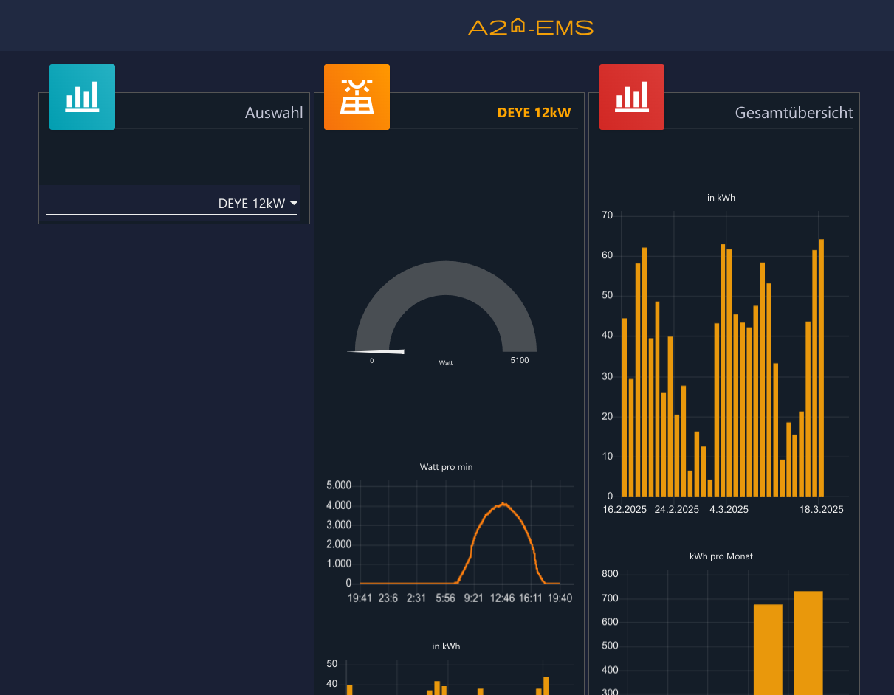Click the tallest bar in kWh pro Monat chart
Viewport: 894px width, 695px height.
808,643
